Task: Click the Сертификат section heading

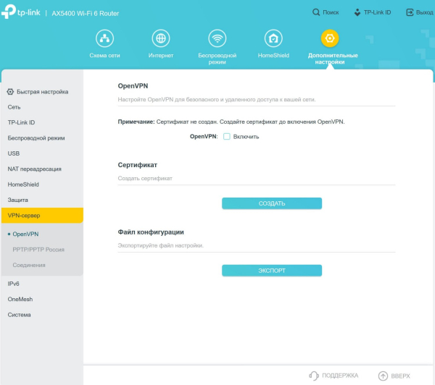Action: coord(137,165)
